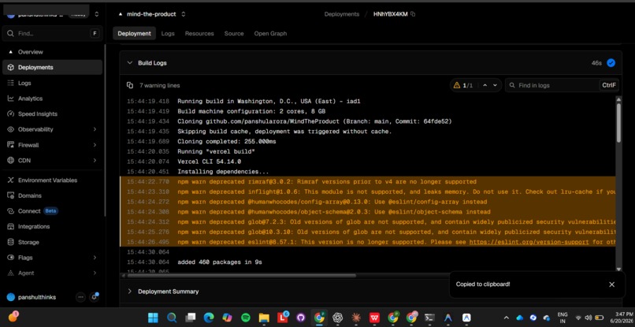The image size is (635, 327).
Task: Click the Connect icon in sidebar
Action: [x=10, y=211]
